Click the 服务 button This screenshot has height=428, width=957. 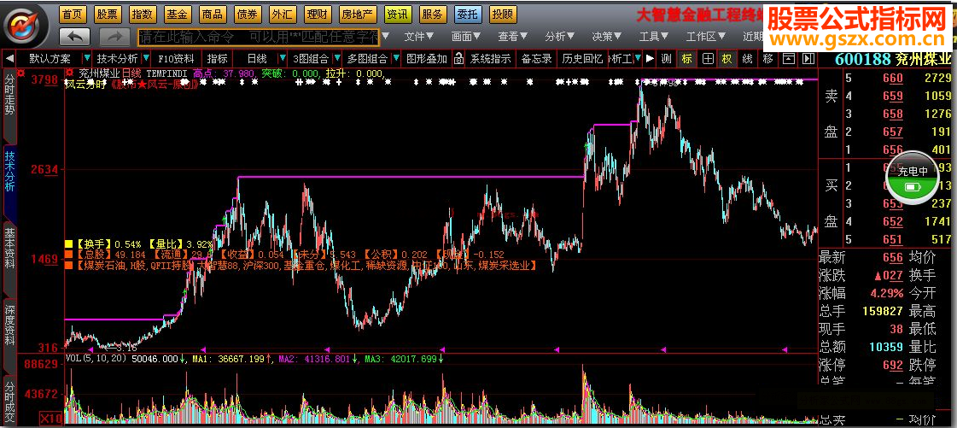[x=434, y=14]
